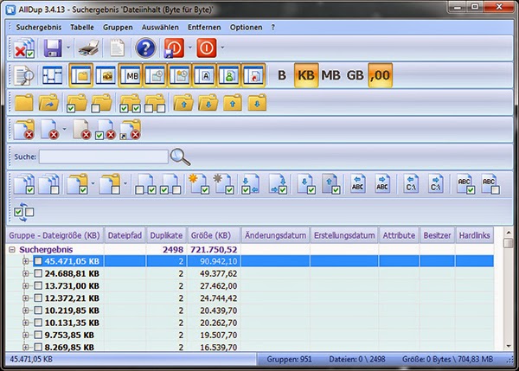Viewport: 519px width, 371px height.
Task: Click the folder with single green checkmark
Action: (77, 103)
